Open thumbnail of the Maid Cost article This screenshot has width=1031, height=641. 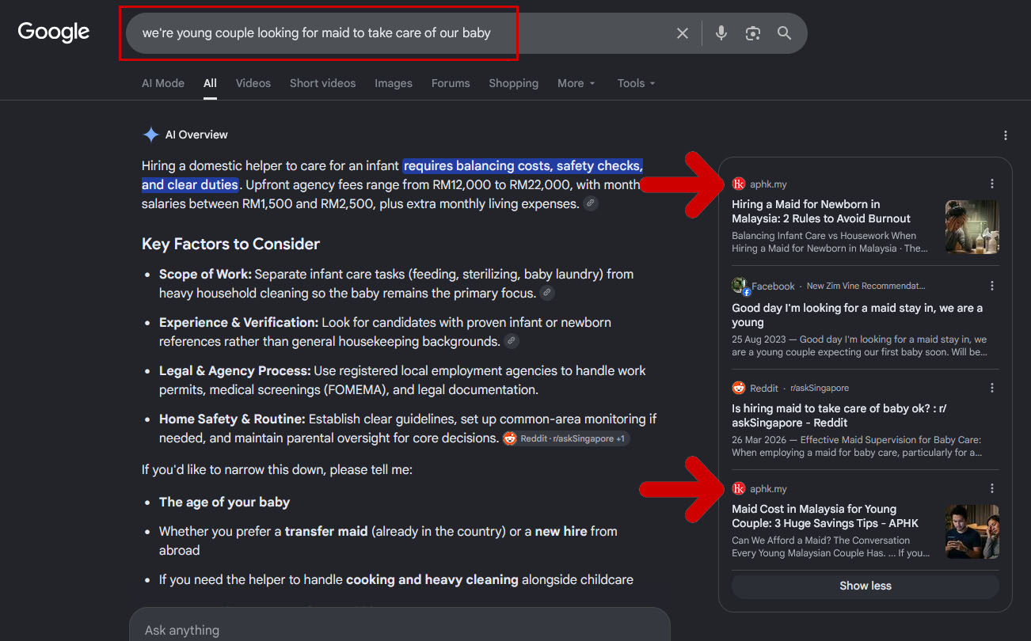click(x=972, y=532)
